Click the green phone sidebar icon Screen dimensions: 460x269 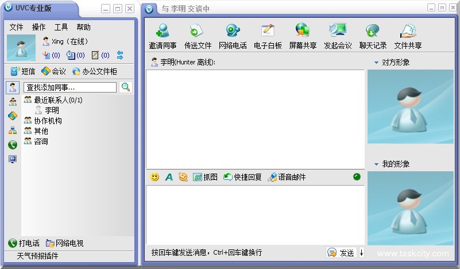13,144
